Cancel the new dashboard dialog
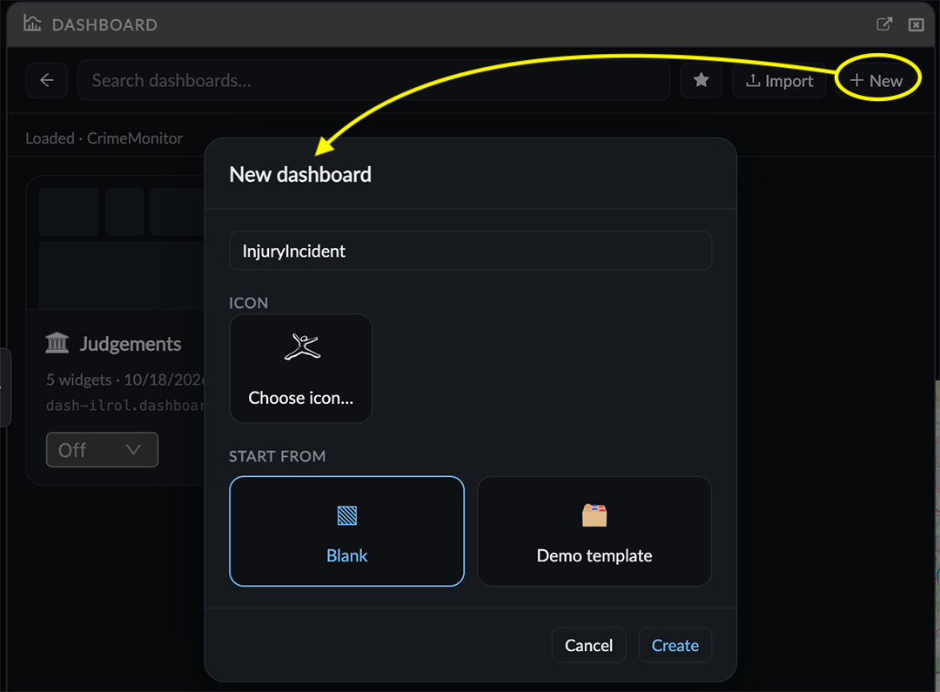The width and height of the screenshot is (940, 692). coord(588,645)
